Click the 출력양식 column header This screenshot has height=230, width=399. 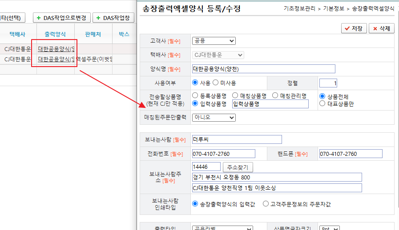click(x=55, y=34)
